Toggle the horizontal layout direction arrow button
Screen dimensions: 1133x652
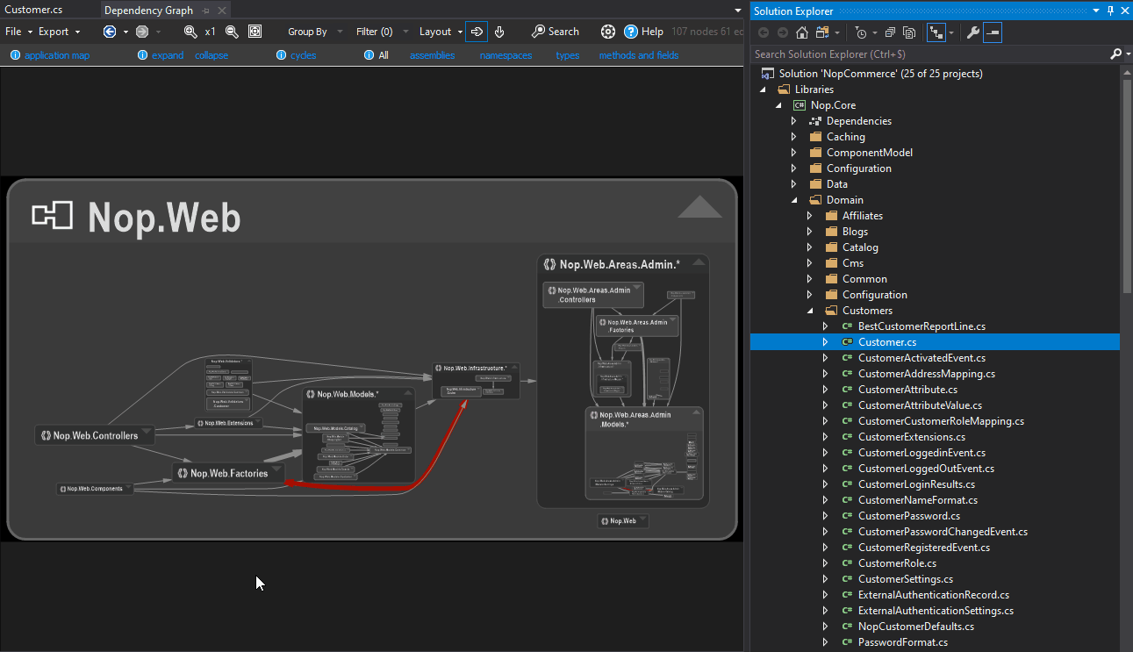coord(477,32)
